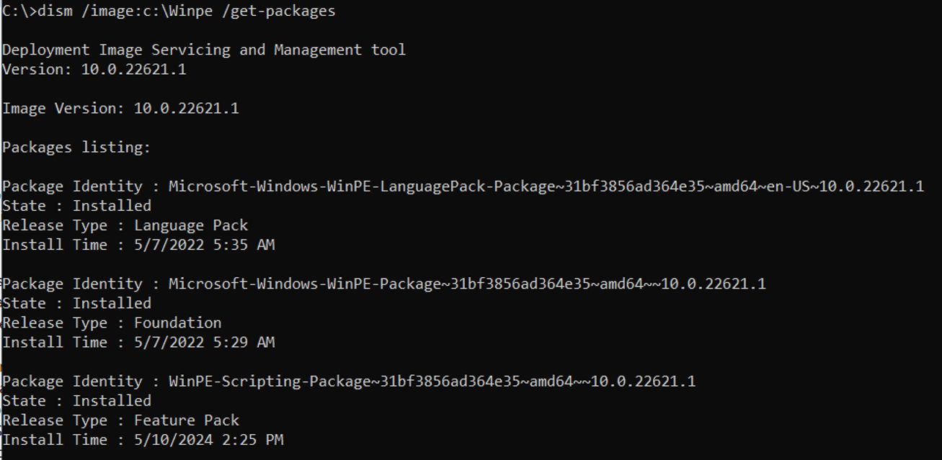This screenshot has height=460, width=942.
Task: Click the "Release Type : Foundation" line
Action: [112, 323]
